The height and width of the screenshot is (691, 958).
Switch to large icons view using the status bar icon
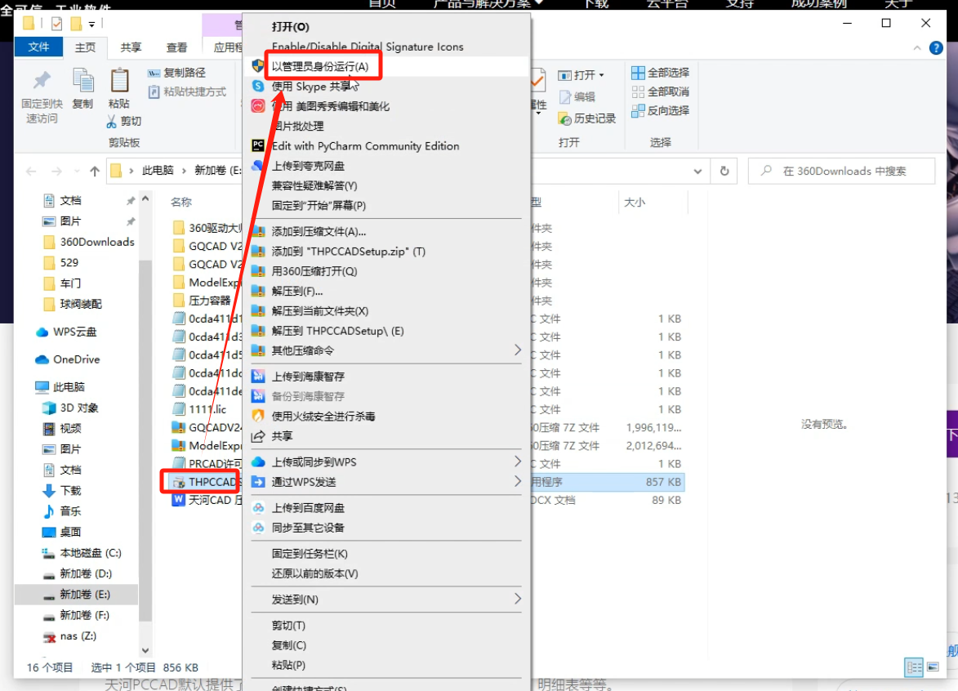click(x=933, y=667)
